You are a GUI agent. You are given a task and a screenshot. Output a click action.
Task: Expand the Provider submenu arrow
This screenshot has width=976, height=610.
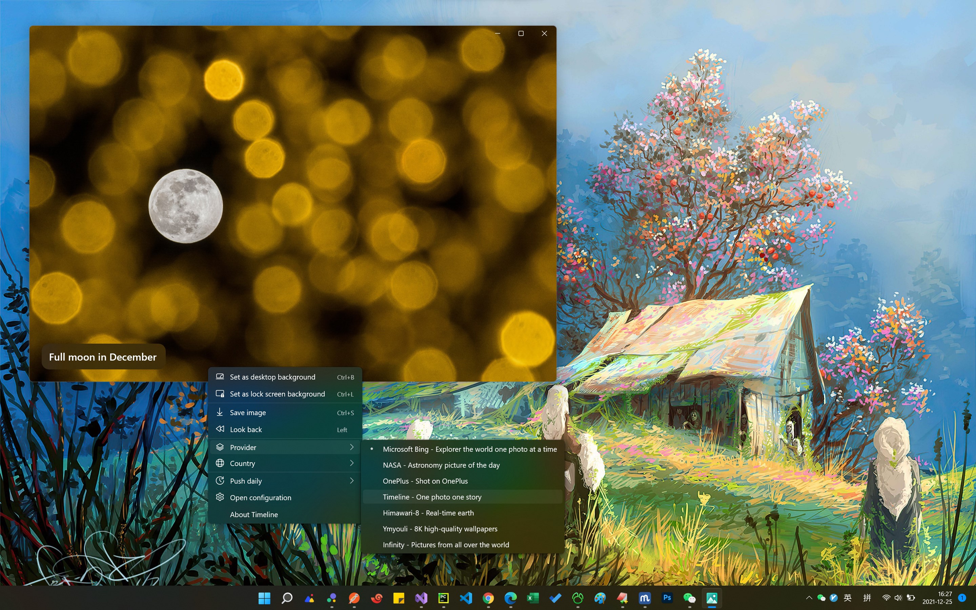click(x=352, y=447)
